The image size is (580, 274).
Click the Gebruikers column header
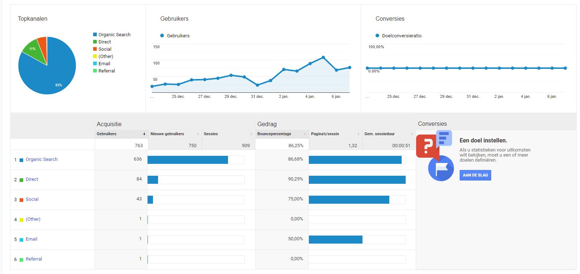[107, 134]
